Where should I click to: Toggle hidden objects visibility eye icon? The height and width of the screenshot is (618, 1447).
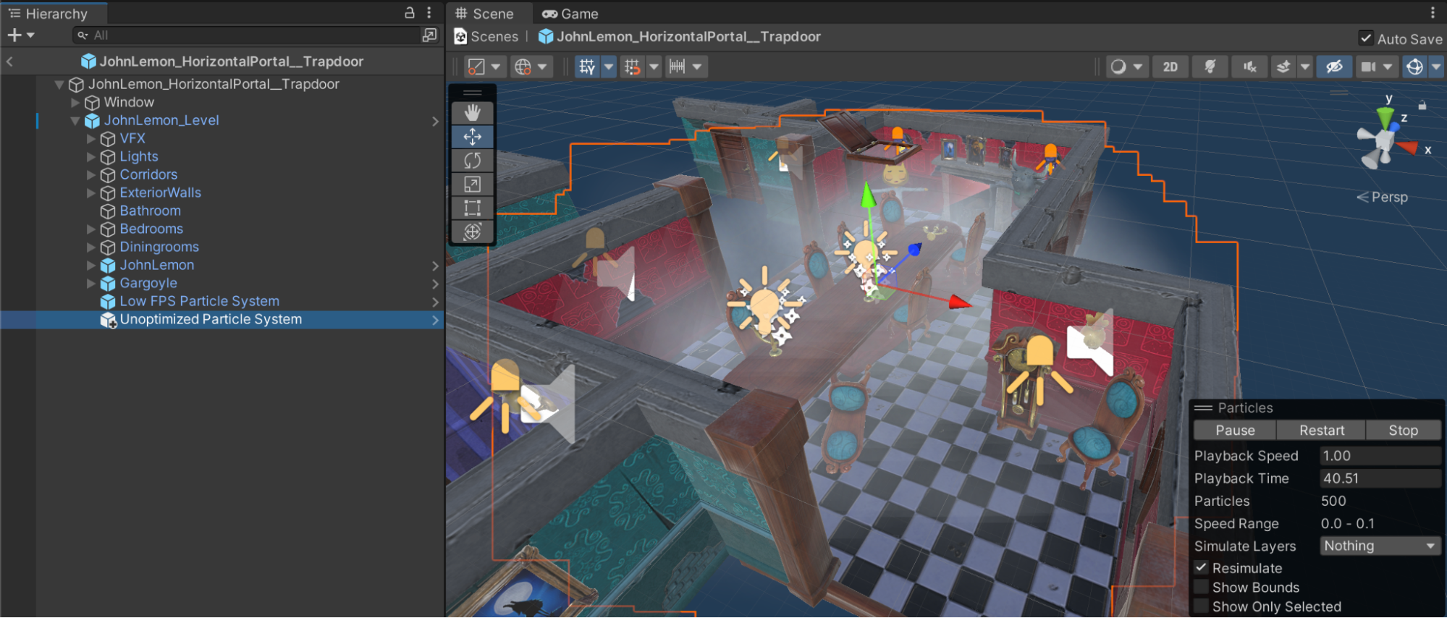click(x=1333, y=67)
